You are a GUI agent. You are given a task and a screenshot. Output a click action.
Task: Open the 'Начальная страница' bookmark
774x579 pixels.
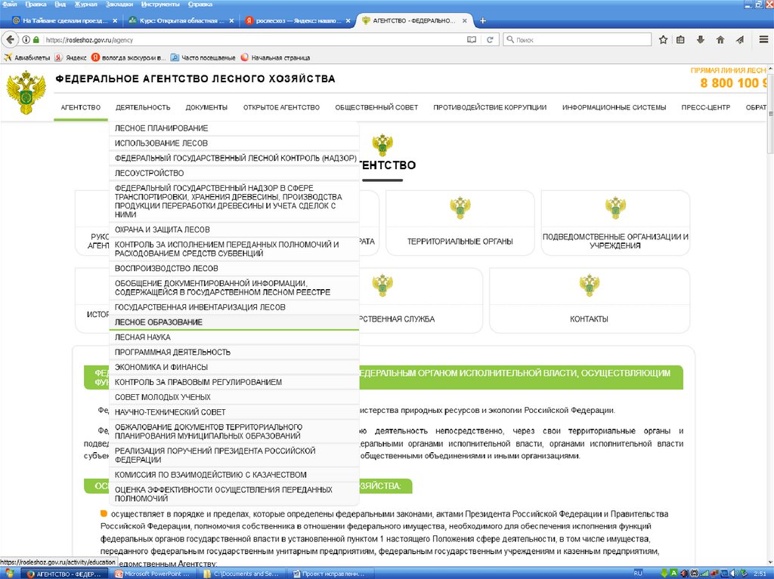click(x=275, y=57)
